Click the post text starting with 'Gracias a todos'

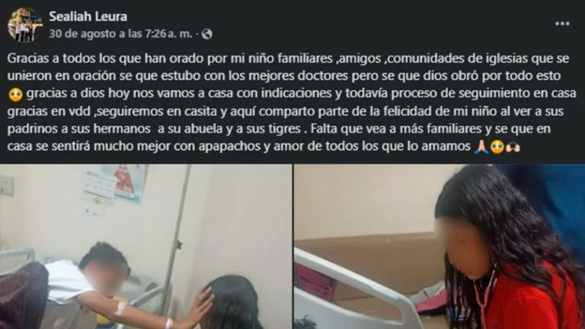[x=292, y=102]
